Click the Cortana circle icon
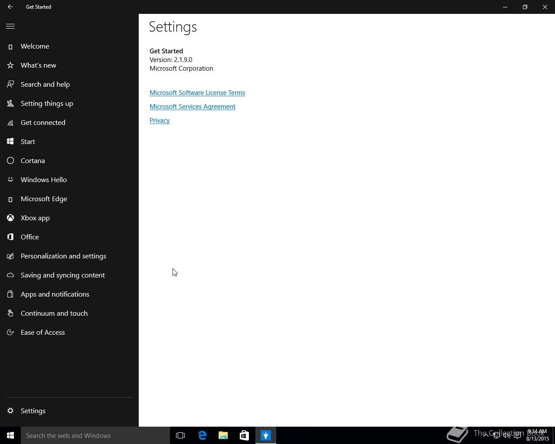Image resolution: width=555 pixels, height=444 pixels. point(10,161)
